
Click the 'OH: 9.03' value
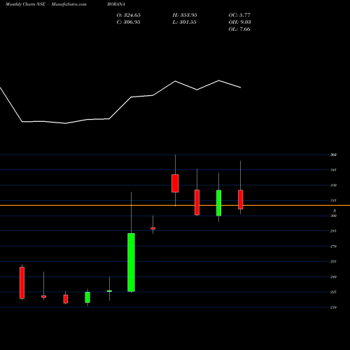coord(239,22)
